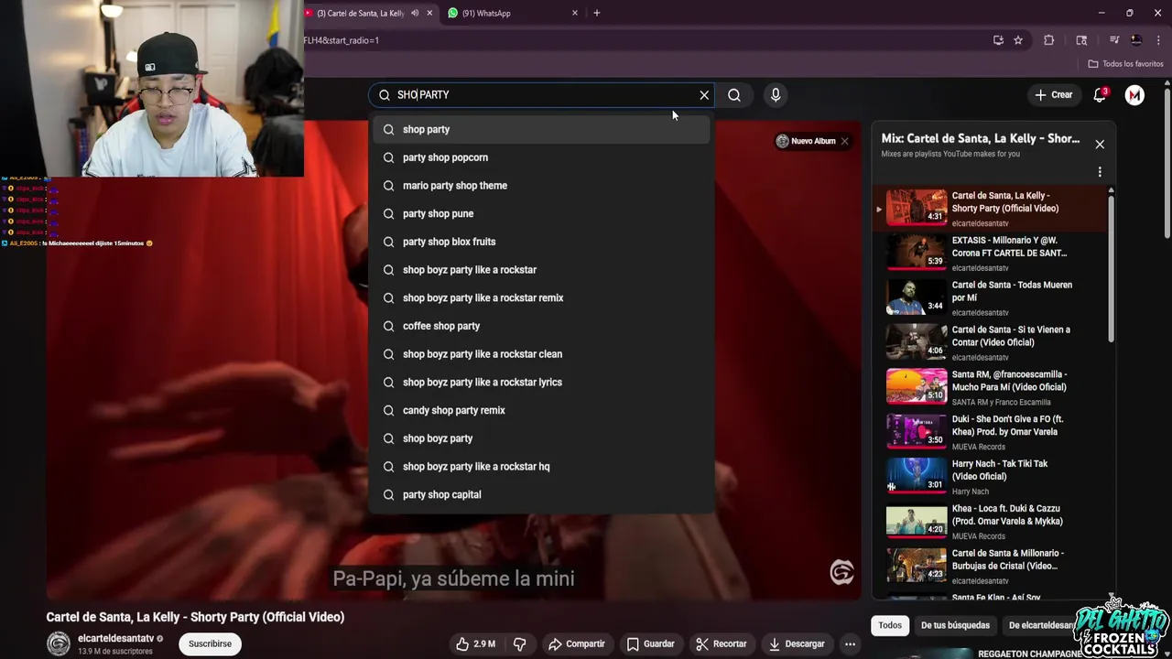
Task: Dismiss the Nuevo Album card
Action: click(x=844, y=141)
